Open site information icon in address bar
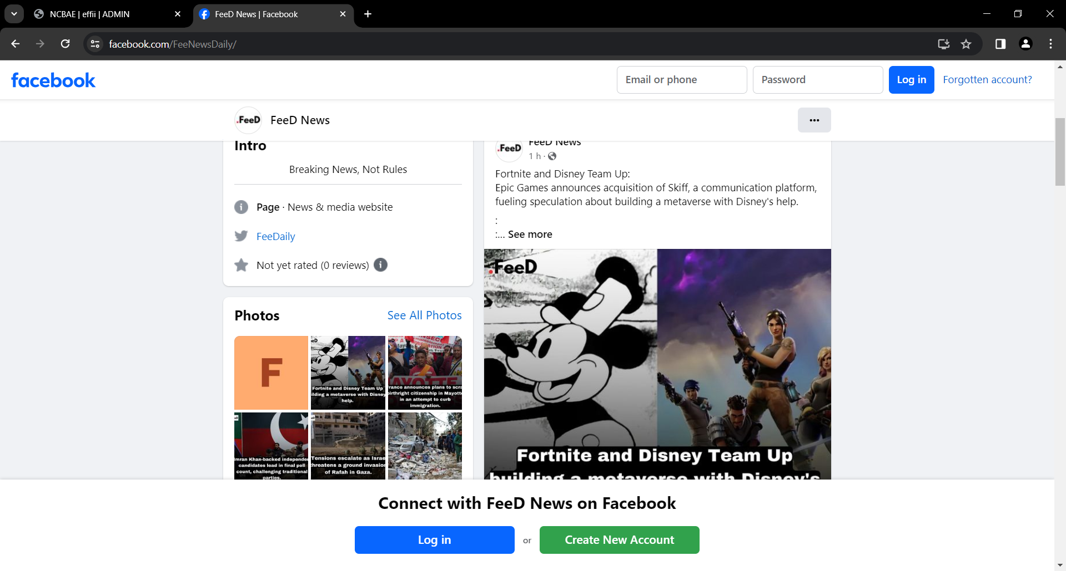The width and height of the screenshot is (1066, 571). (95, 44)
